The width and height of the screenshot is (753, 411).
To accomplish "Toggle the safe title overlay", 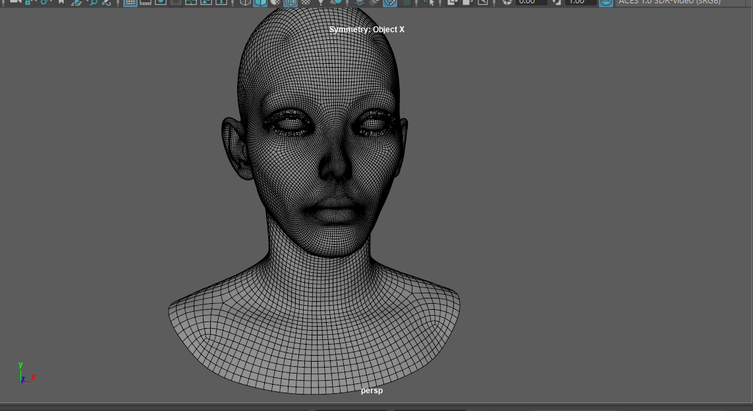I will click(221, 2).
